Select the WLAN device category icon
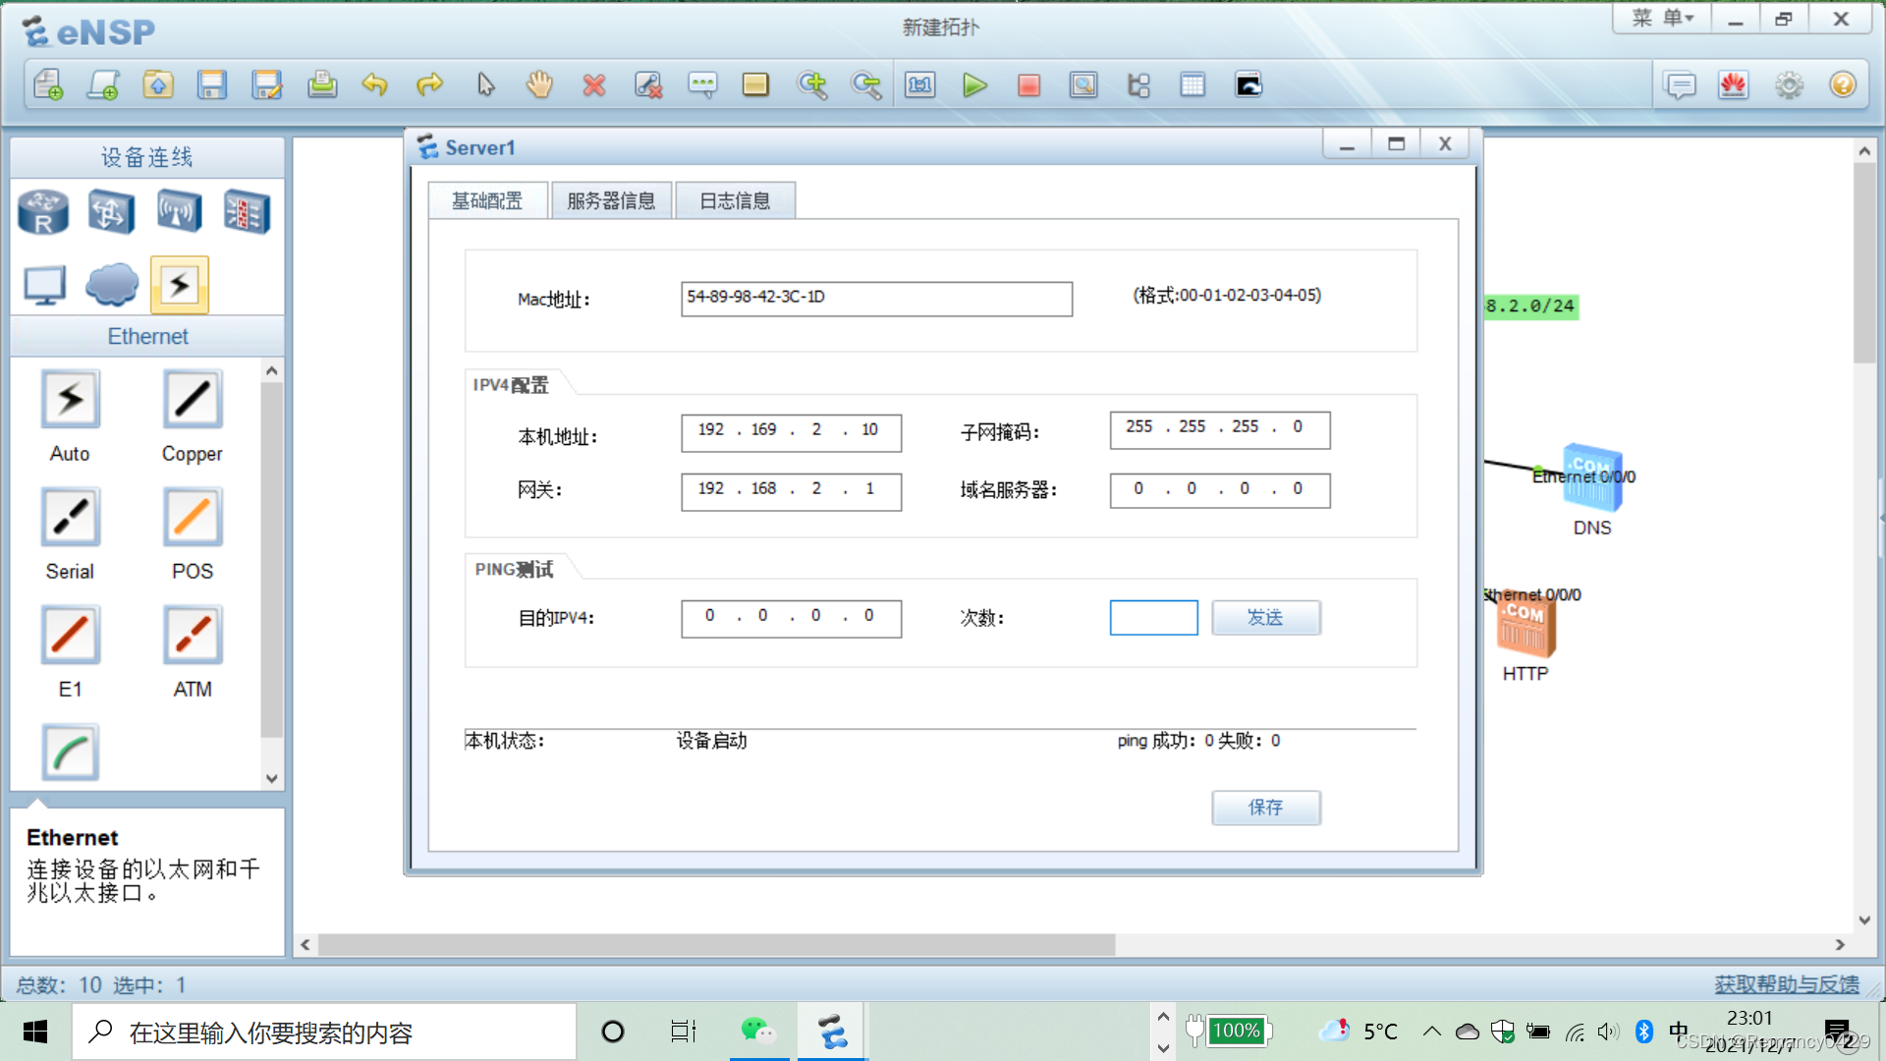The image size is (1886, 1061). click(179, 212)
